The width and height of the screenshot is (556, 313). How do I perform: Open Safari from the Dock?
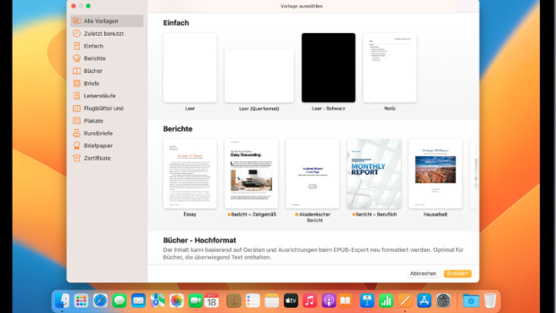[x=101, y=300]
